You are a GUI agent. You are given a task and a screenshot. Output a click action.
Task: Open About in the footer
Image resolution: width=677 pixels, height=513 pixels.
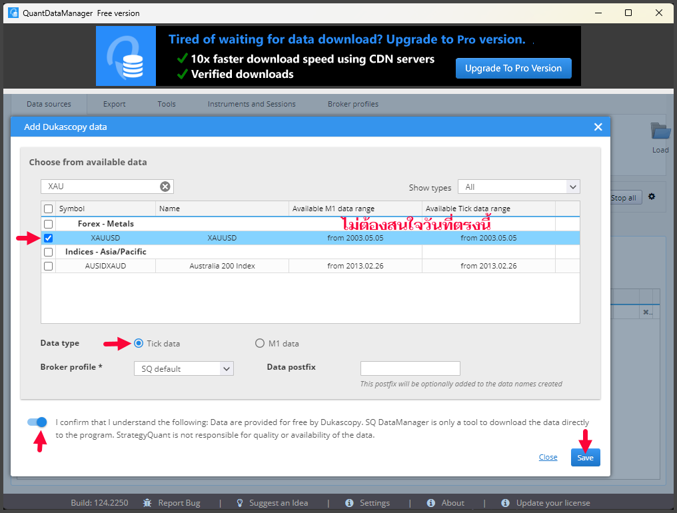pyautogui.click(x=452, y=503)
